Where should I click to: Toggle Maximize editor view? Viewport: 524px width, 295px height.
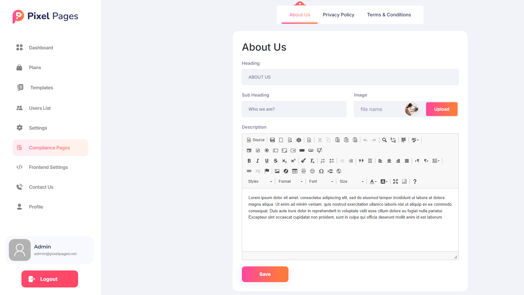coord(396,181)
